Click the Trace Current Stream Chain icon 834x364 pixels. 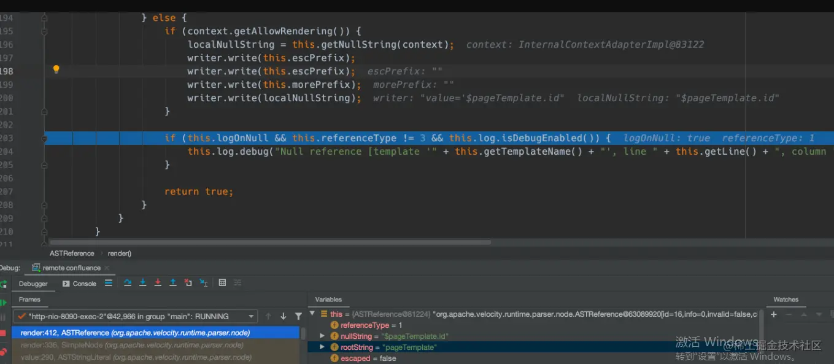point(237,283)
